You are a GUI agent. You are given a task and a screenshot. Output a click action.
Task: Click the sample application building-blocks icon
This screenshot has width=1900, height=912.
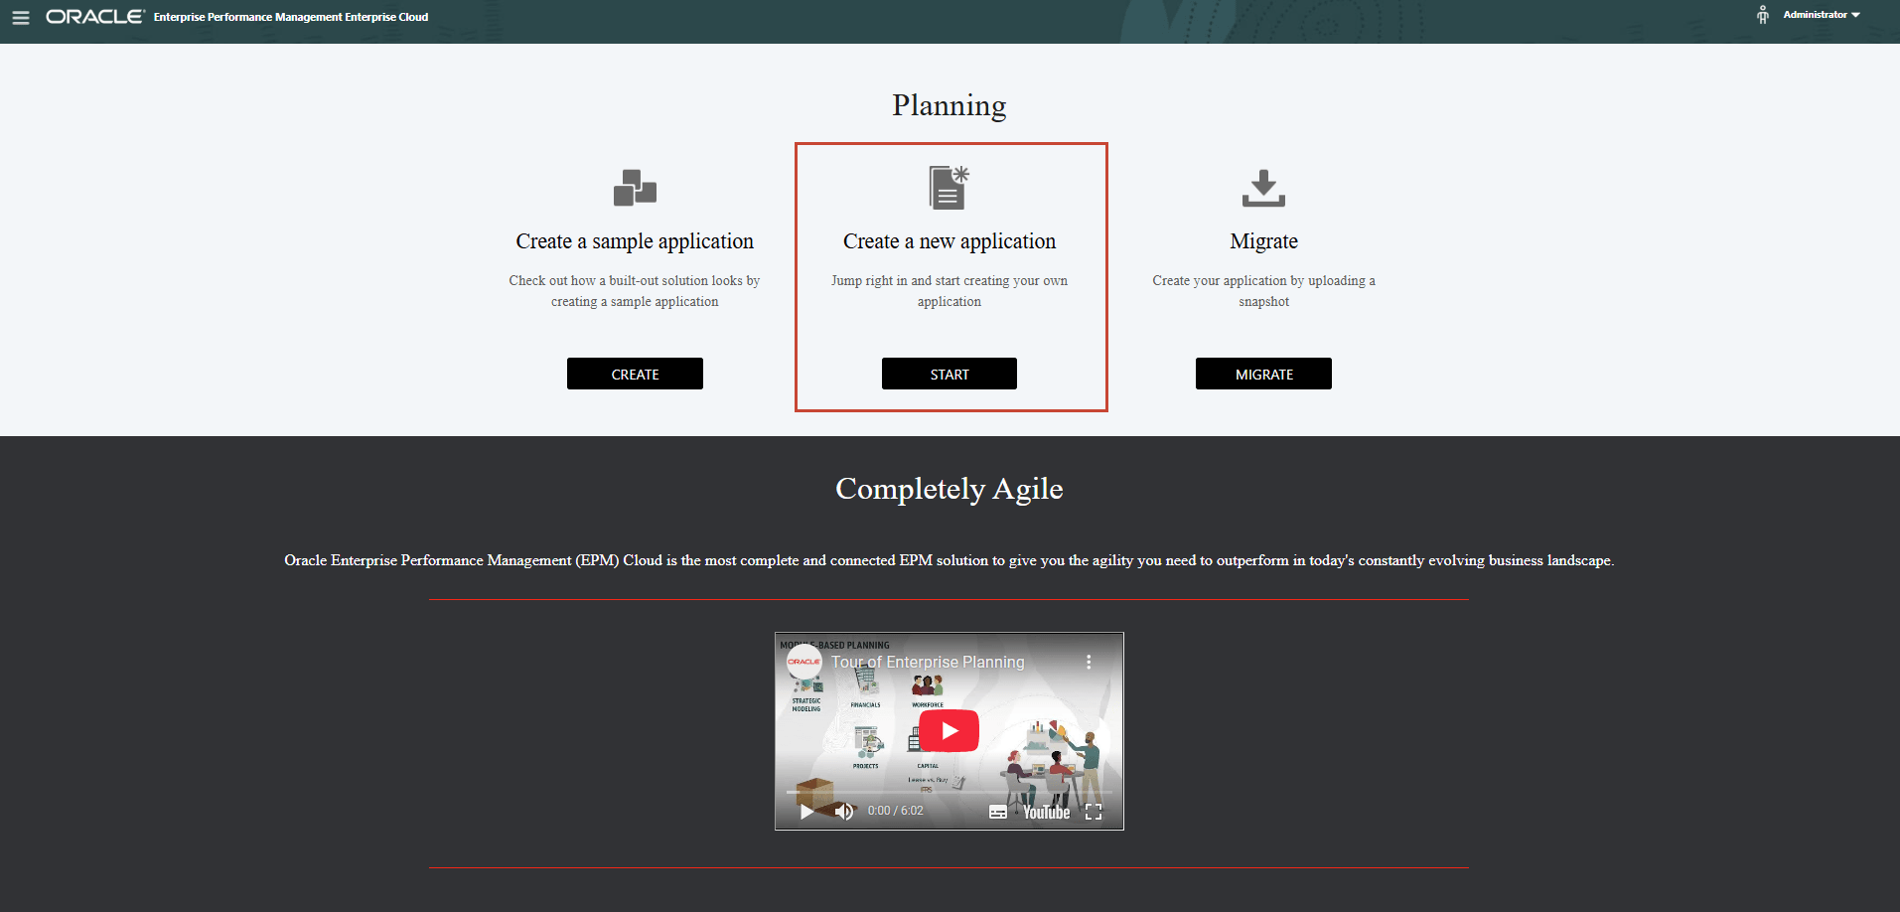pyautogui.click(x=635, y=188)
